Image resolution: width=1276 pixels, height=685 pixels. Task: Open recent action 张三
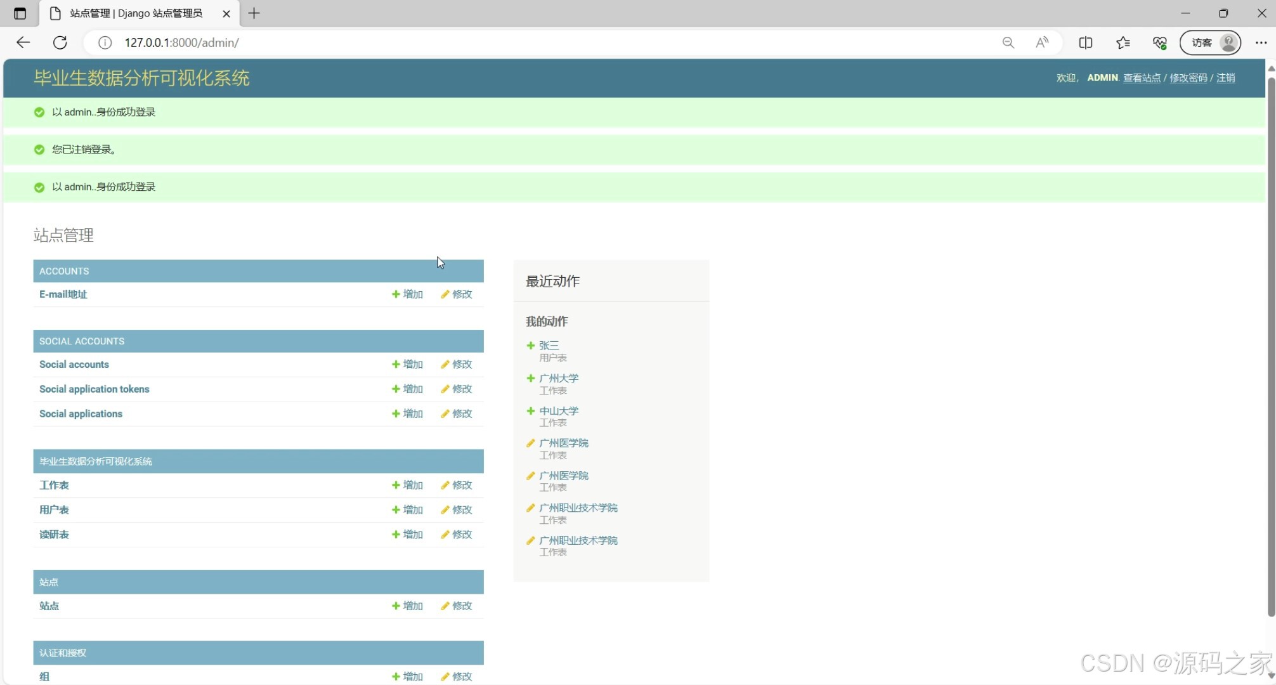point(549,346)
